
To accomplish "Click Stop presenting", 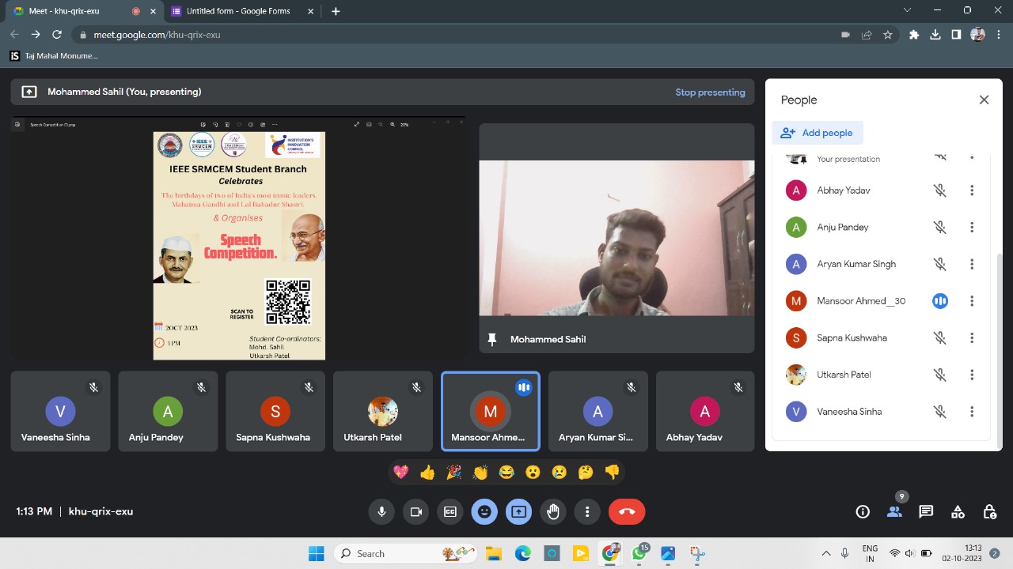I will [x=710, y=92].
